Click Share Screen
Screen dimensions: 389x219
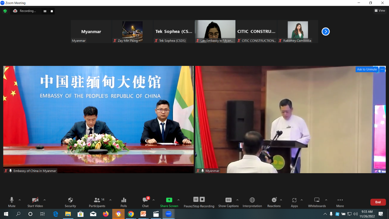pos(169,202)
